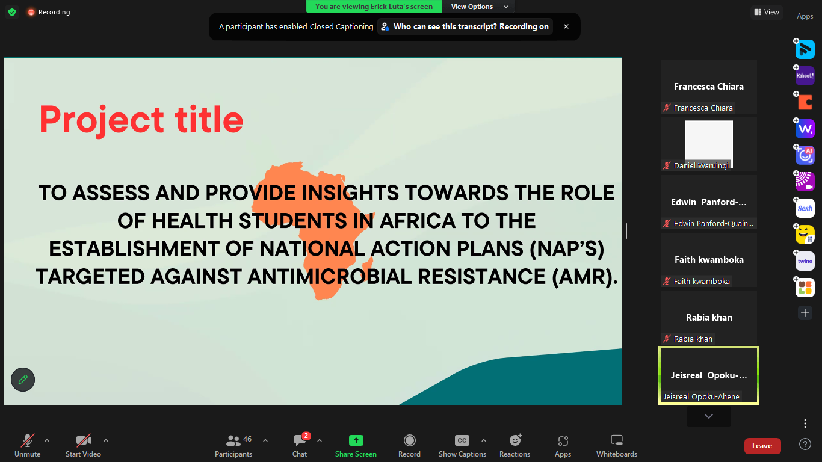The width and height of the screenshot is (822, 462).
Task: Open the Chat panel
Action: click(299, 445)
